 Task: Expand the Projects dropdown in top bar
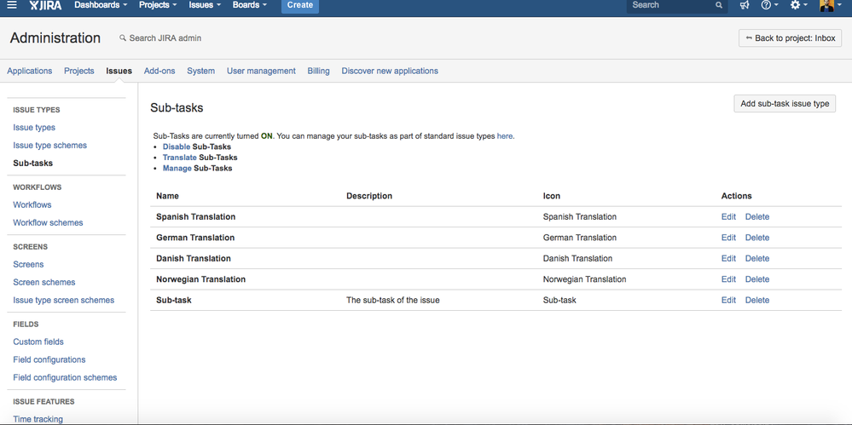point(158,5)
